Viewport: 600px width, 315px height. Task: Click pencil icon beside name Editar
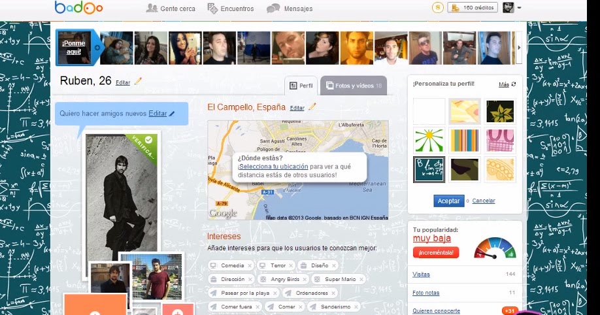coord(138,81)
